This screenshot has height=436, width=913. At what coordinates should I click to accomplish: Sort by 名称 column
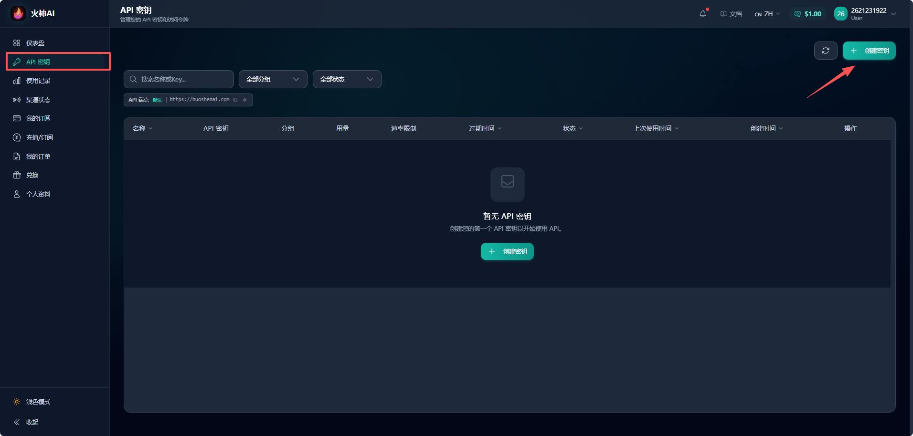tap(142, 128)
